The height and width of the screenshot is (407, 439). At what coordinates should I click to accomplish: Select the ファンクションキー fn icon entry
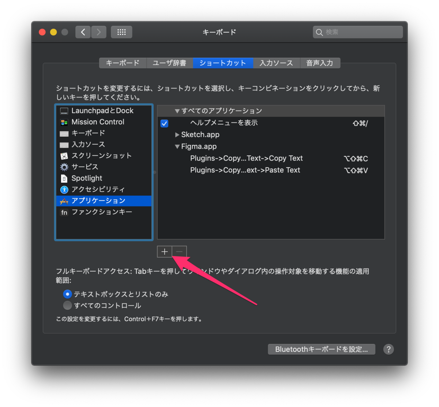64,212
